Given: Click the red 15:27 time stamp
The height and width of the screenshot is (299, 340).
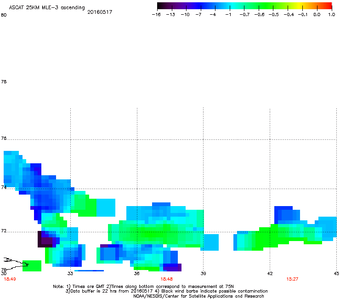Looking at the screenshot, I should pyautogui.click(x=292, y=279).
